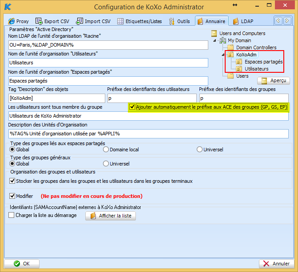298x272 pixels.
Task: Uncheck the Modifier checkbox
Action: [x=12, y=196]
